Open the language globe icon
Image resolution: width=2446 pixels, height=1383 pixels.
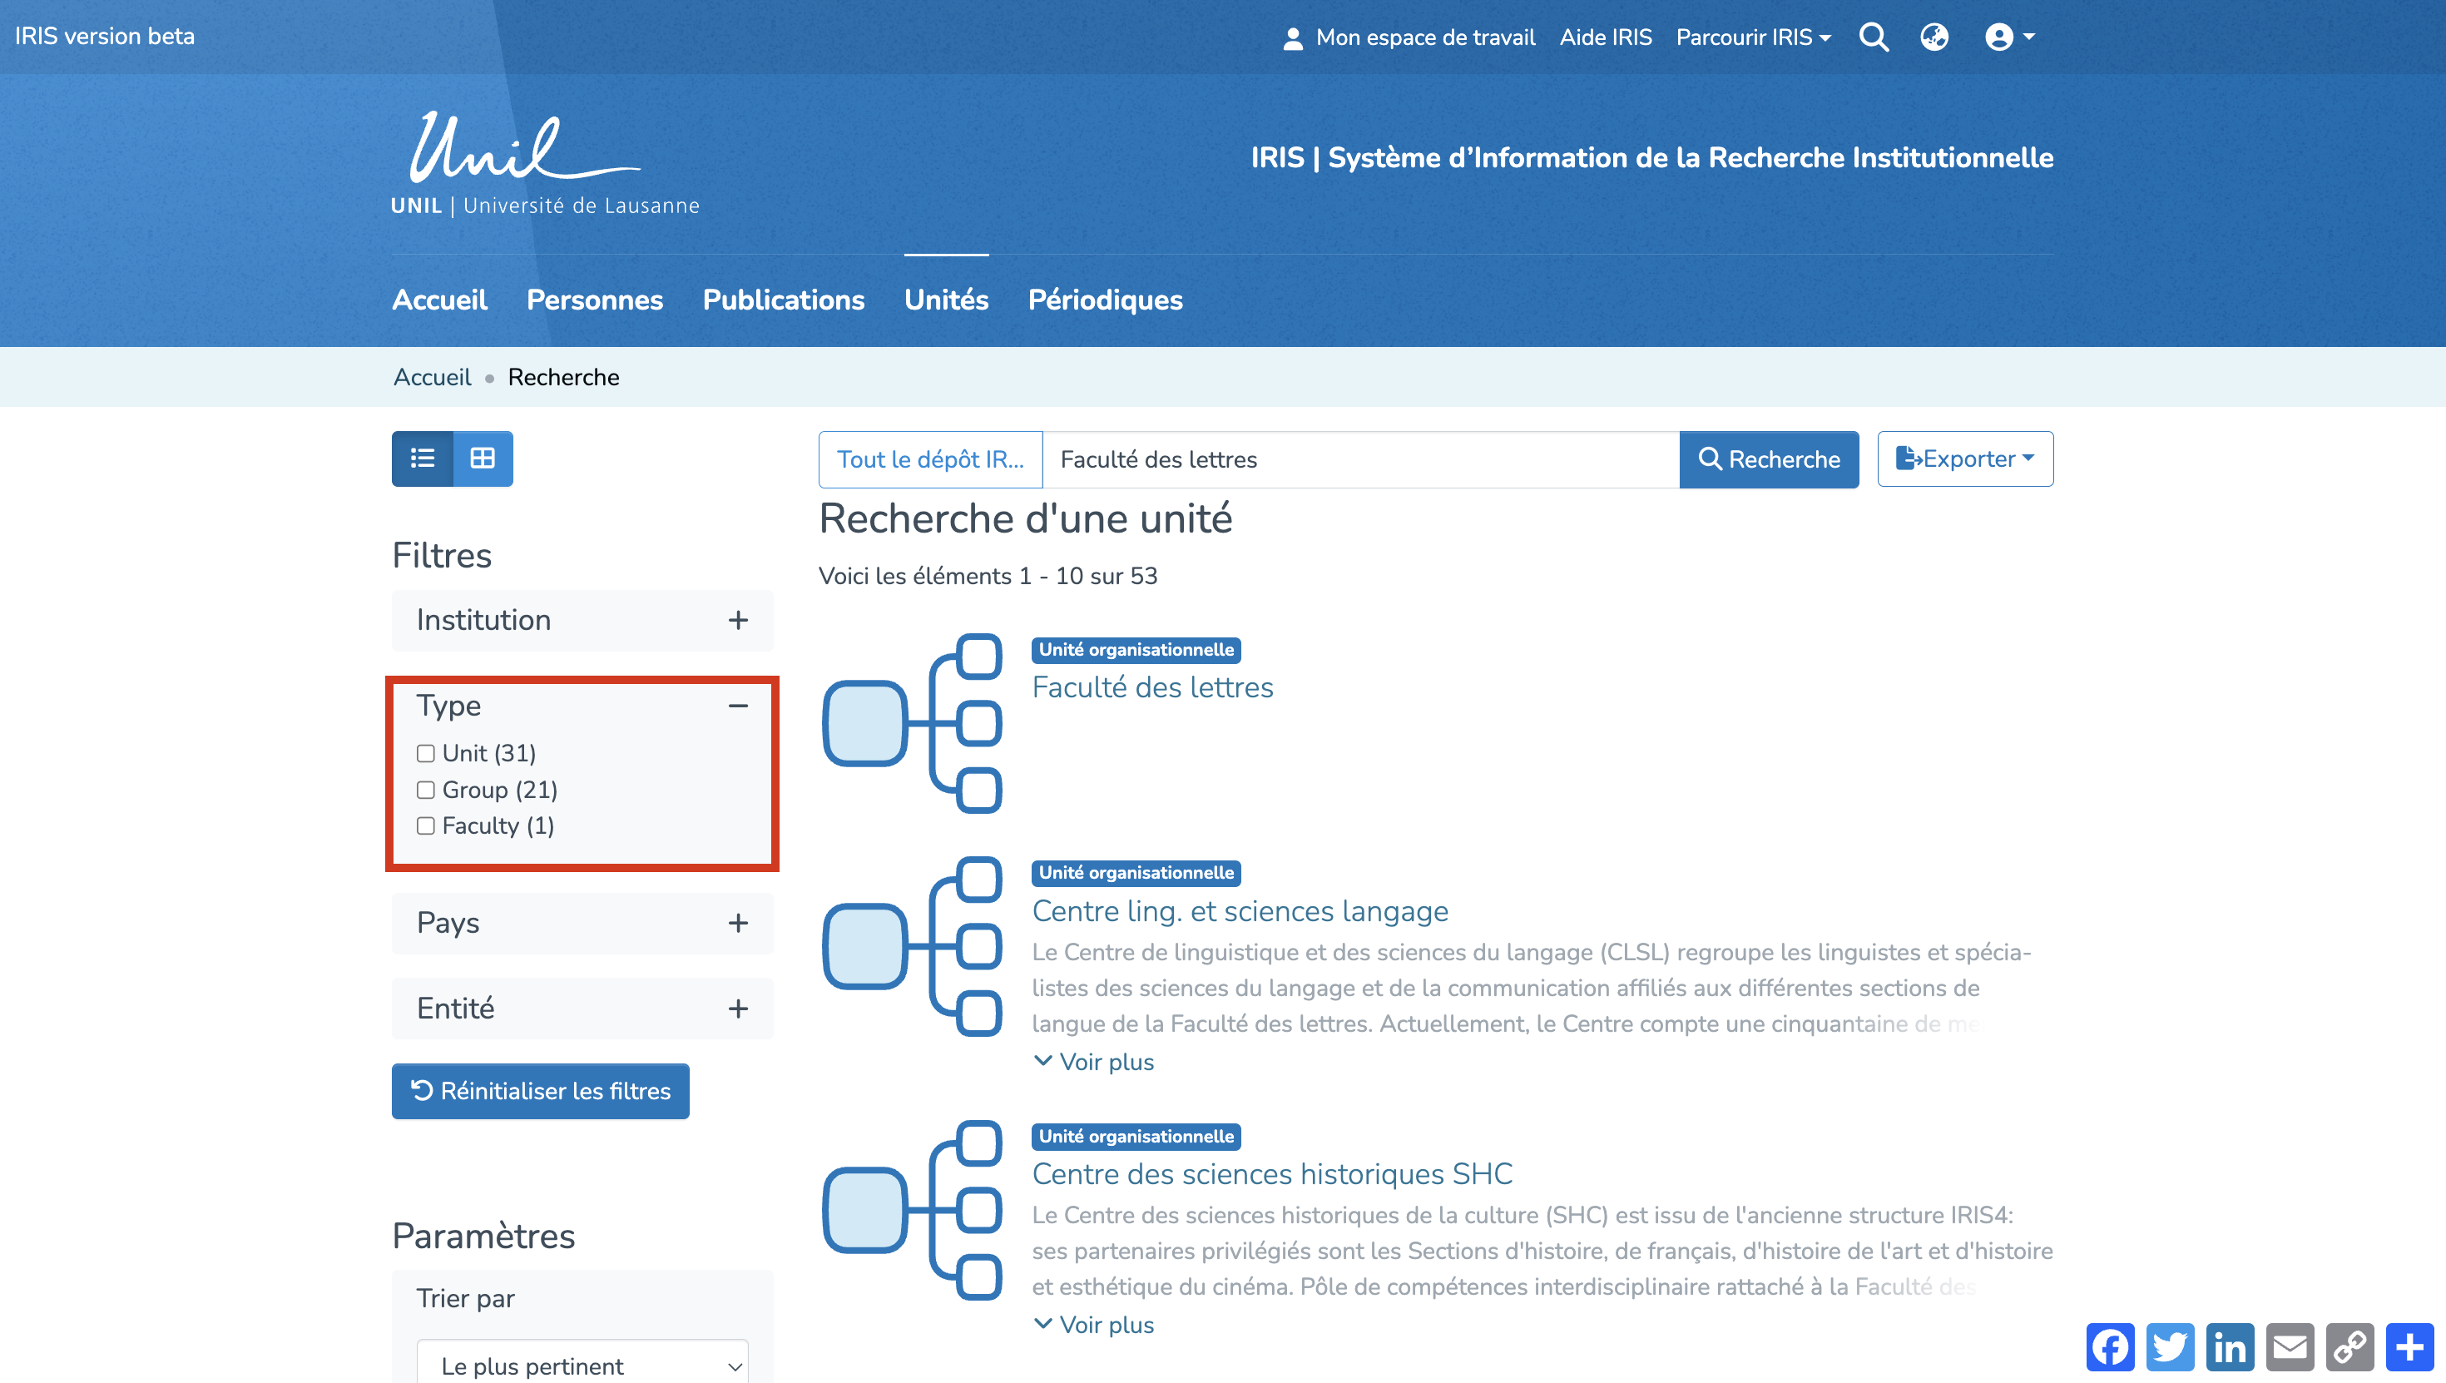1934,37
